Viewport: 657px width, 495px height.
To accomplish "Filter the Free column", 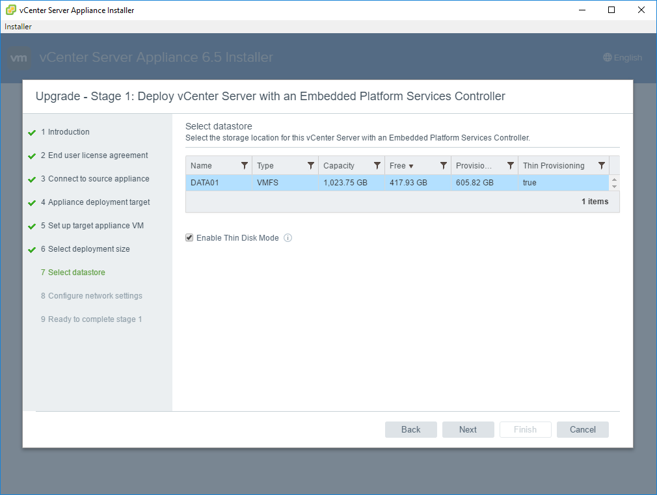I will 443,166.
